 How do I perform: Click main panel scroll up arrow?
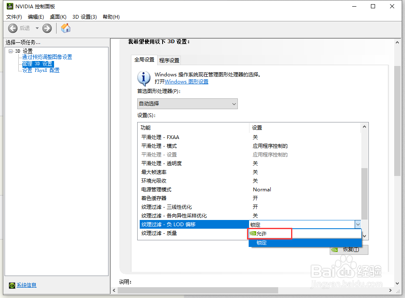pyautogui.click(x=397, y=42)
